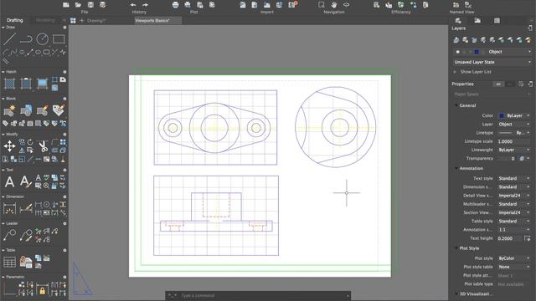The width and height of the screenshot is (536, 301).
Task: Collapse the Annotation properties section
Action: tap(456, 168)
